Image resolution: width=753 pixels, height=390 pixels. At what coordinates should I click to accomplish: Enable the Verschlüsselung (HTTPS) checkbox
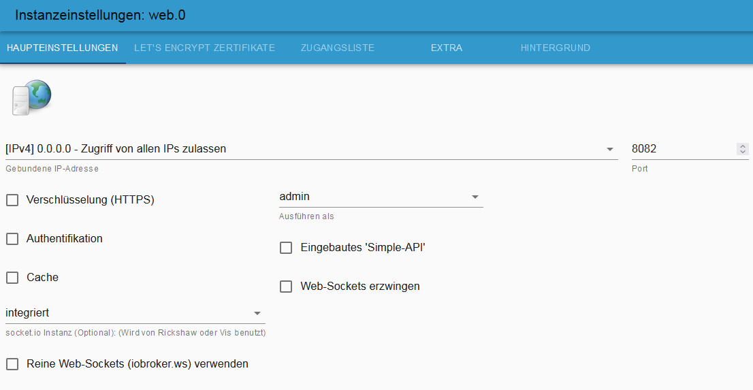click(x=12, y=200)
